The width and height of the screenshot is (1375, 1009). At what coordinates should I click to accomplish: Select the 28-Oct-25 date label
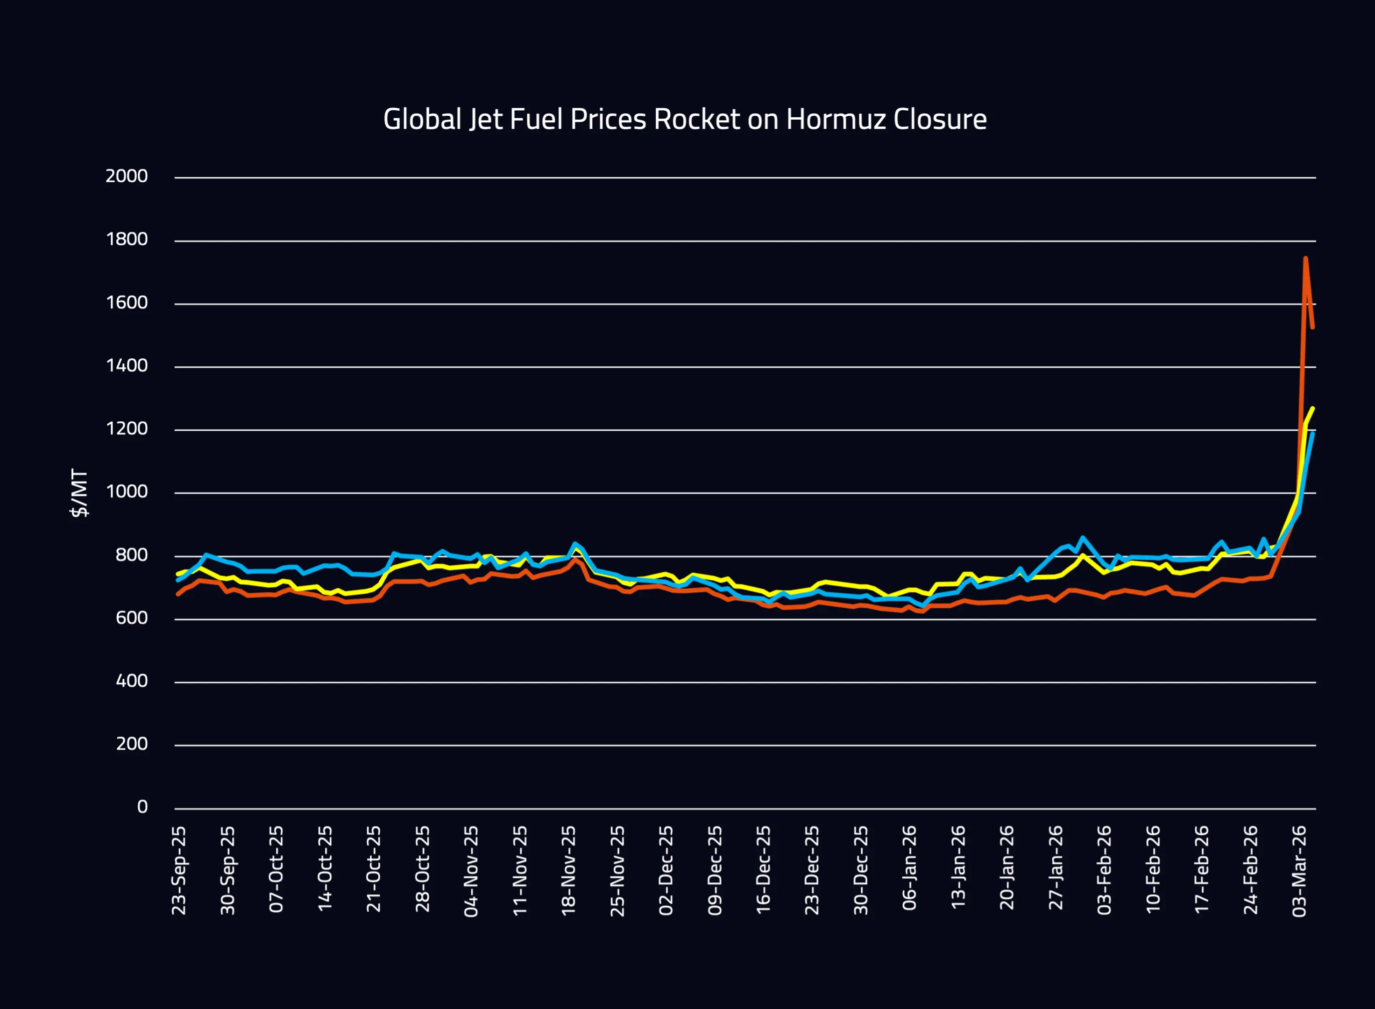pyautogui.click(x=423, y=869)
